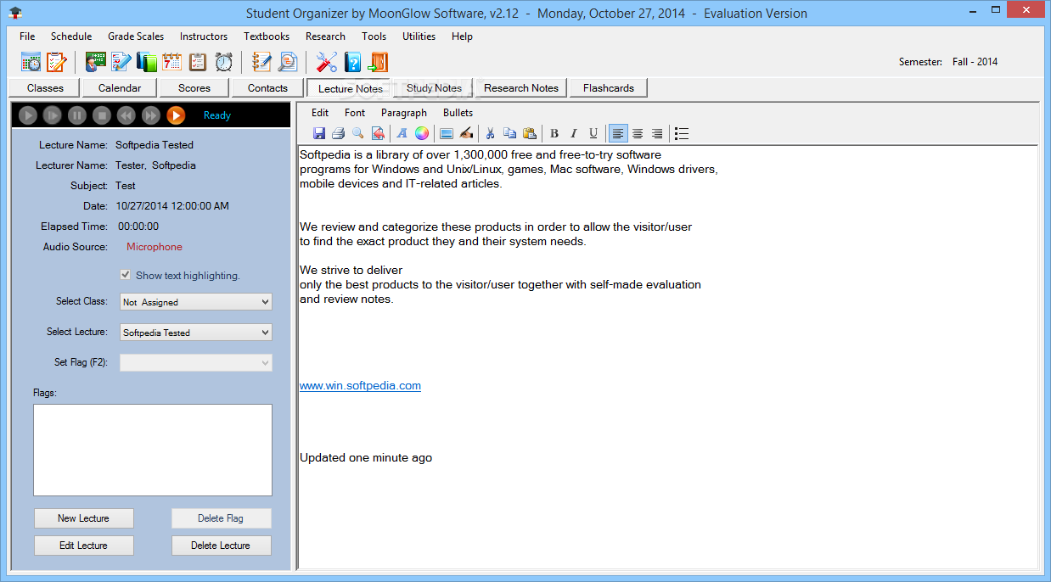Image resolution: width=1051 pixels, height=582 pixels.
Task: Toggle italic formatting button
Action: [574, 133]
